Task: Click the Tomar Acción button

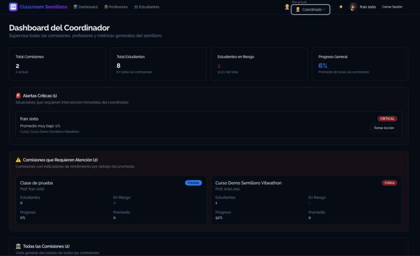Action: click(384, 128)
